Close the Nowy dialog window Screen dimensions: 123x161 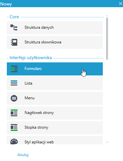(x=120, y=4)
